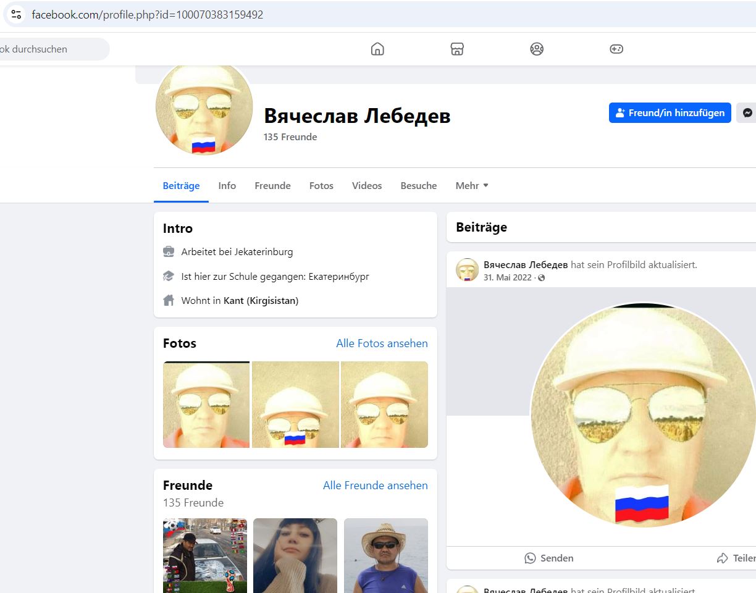Switch to the Info tab
The height and width of the screenshot is (593, 756).
[x=227, y=185]
